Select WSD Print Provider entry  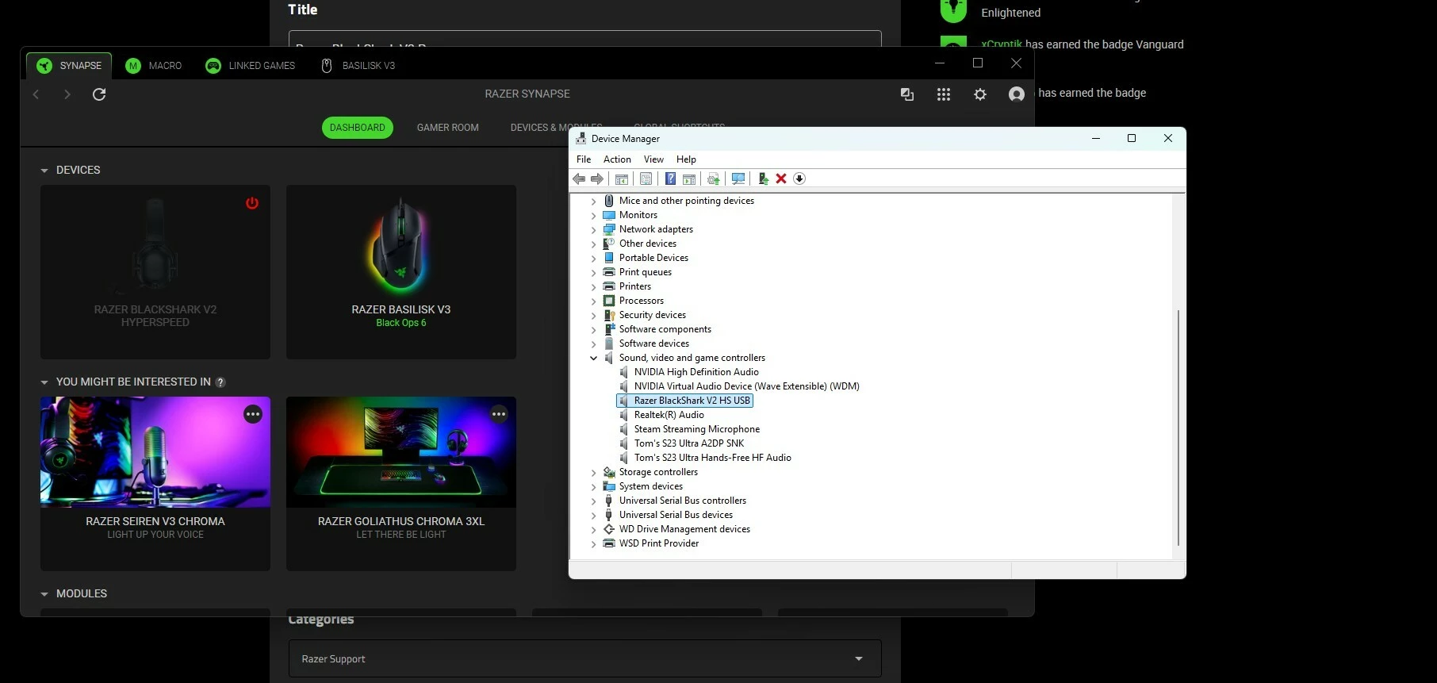658,543
